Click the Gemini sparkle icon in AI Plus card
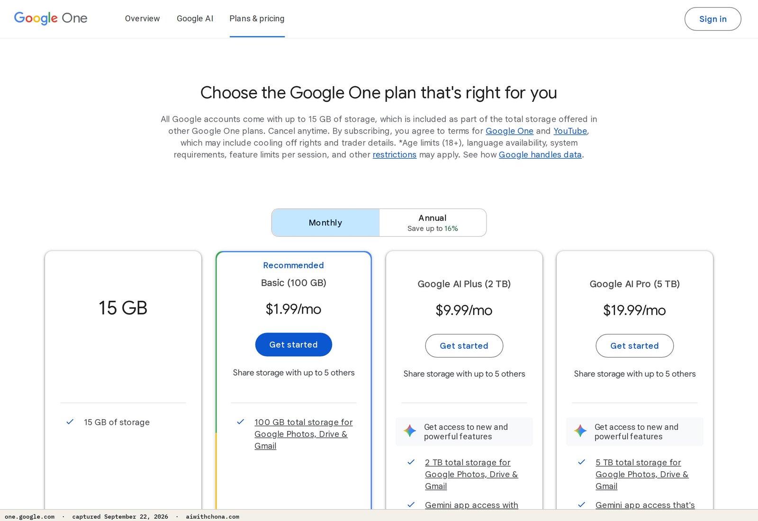Viewport: 758px width, 521px height. pyautogui.click(x=410, y=431)
